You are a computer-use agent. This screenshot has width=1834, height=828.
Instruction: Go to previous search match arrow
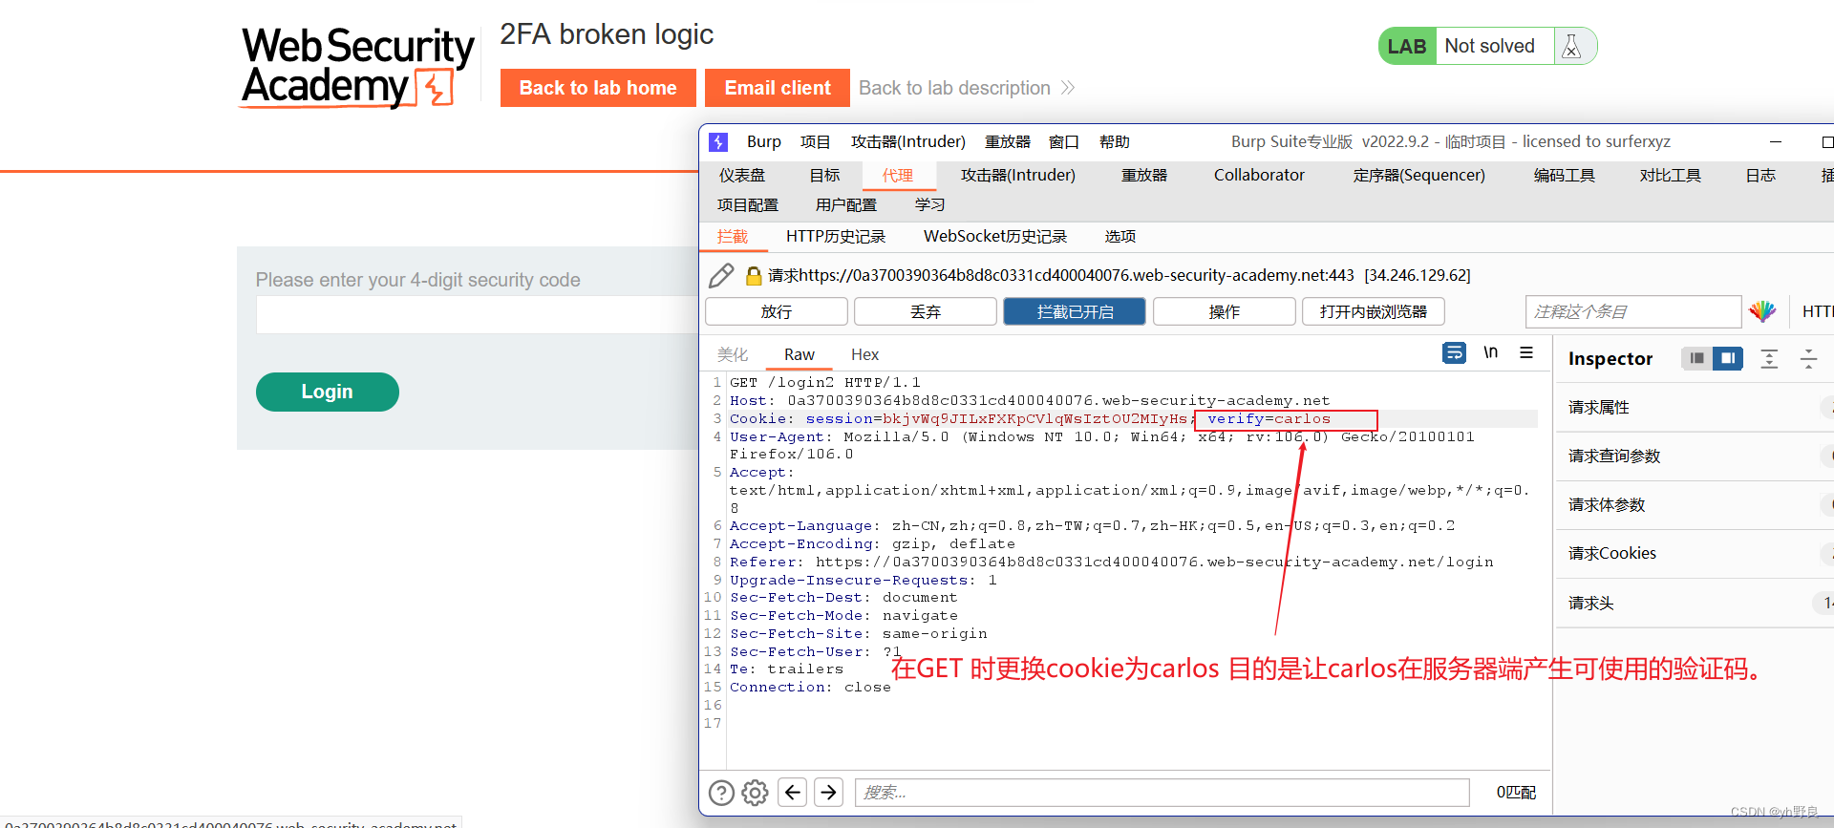[x=793, y=793]
